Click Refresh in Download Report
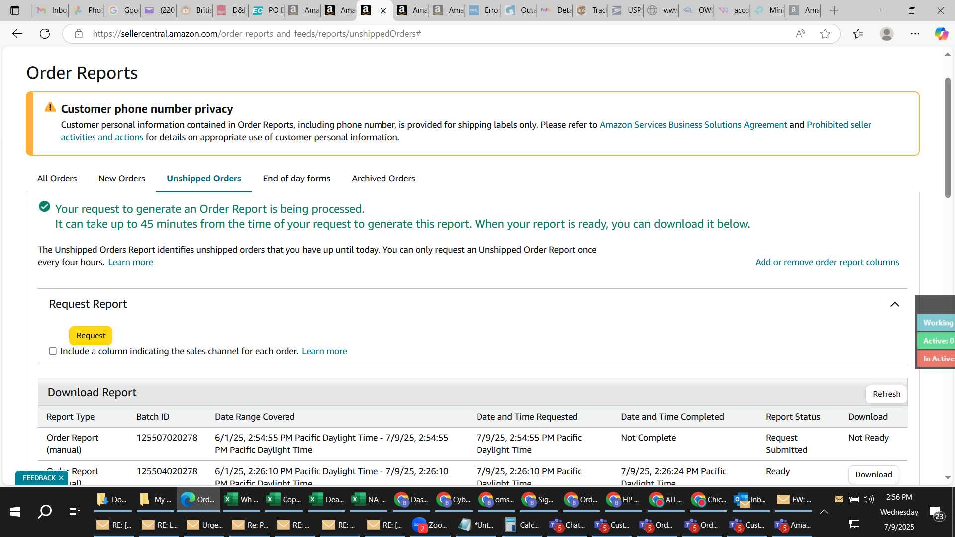Screen dimensions: 955x537 click(886, 394)
